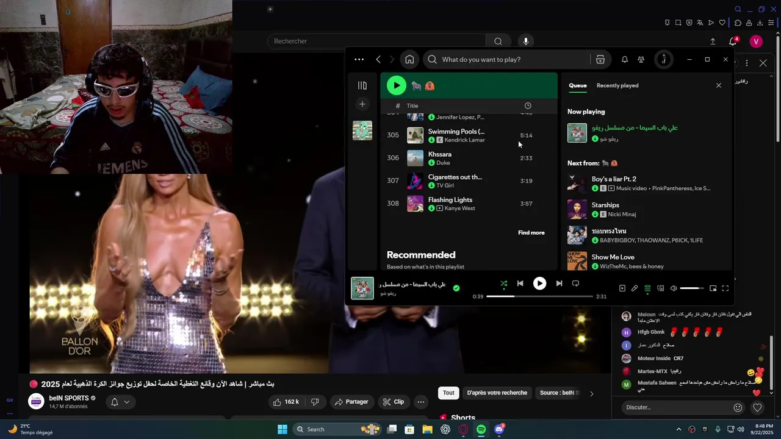Open Spotify Friend Activity icon
781x439 pixels.
coord(641,59)
